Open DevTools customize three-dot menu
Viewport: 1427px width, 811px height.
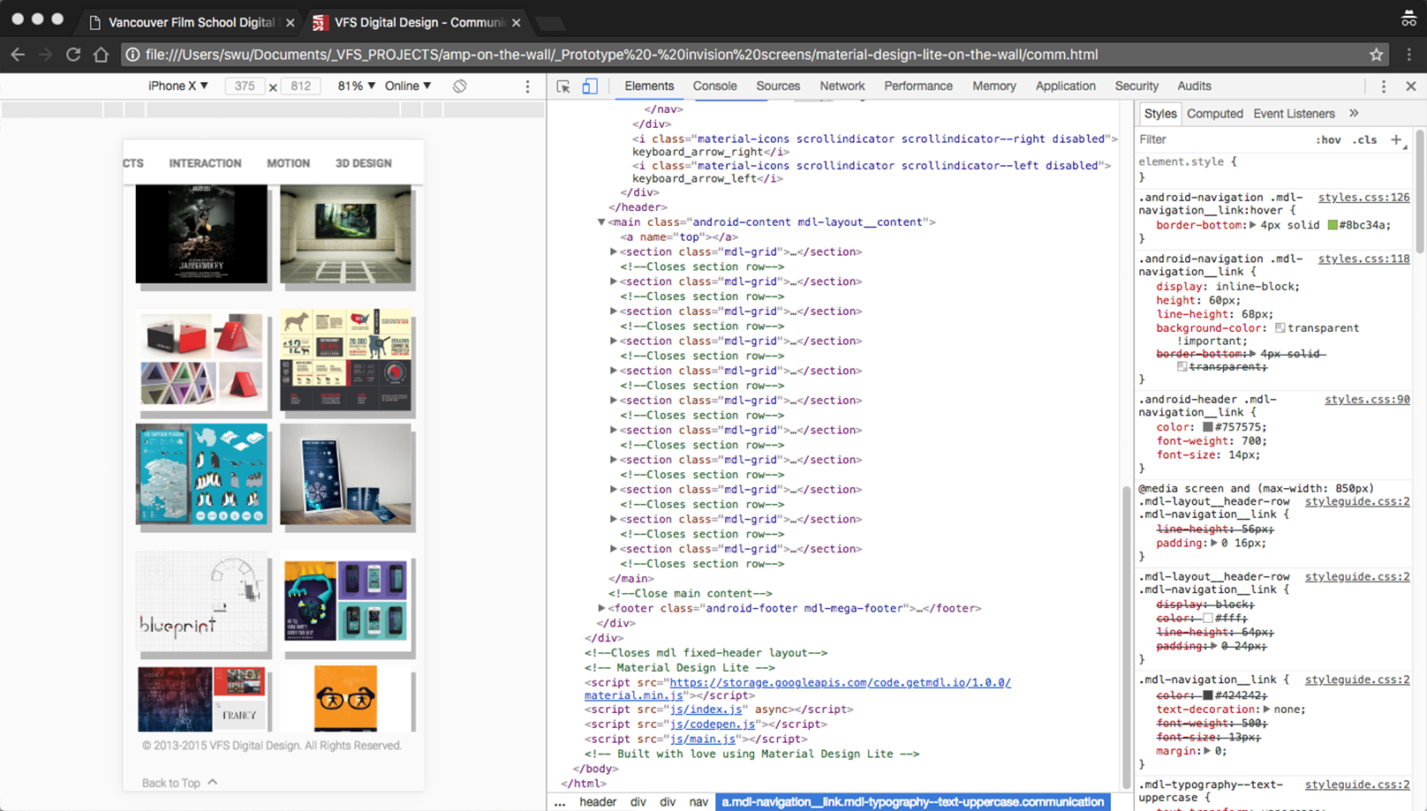(x=1384, y=86)
